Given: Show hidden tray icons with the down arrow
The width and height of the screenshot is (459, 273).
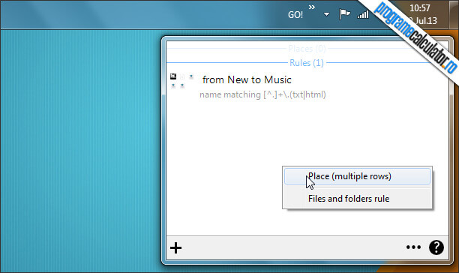Looking at the screenshot, I should coord(326,14).
